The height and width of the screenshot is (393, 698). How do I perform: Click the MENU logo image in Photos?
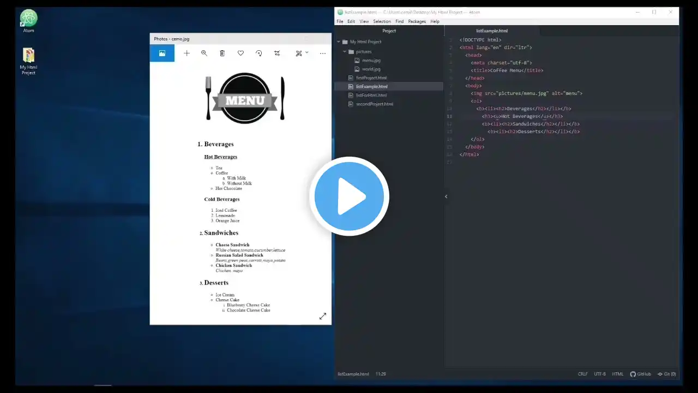(x=245, y=98)
